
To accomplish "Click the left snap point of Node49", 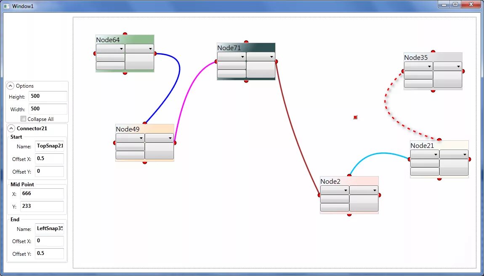I will (115, 143).
